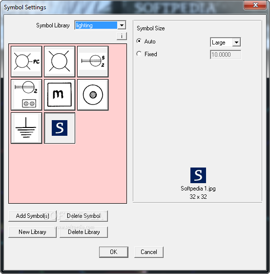The width and height of the screenshot is (270, 274).
Task: Click the 'Softpedia 1.jpg' file name
Action: [198, 189]
